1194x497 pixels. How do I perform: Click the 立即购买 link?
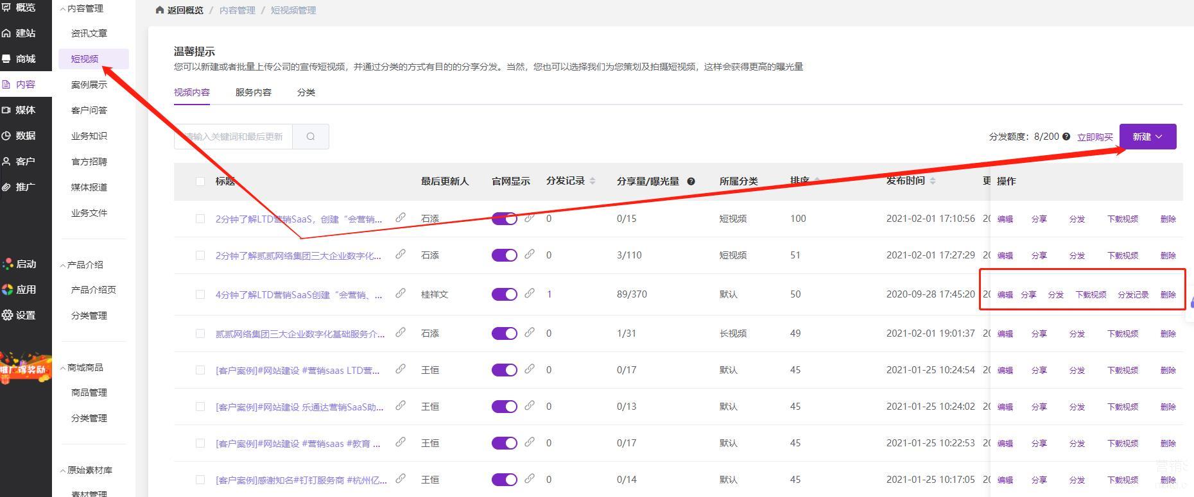1094,137
